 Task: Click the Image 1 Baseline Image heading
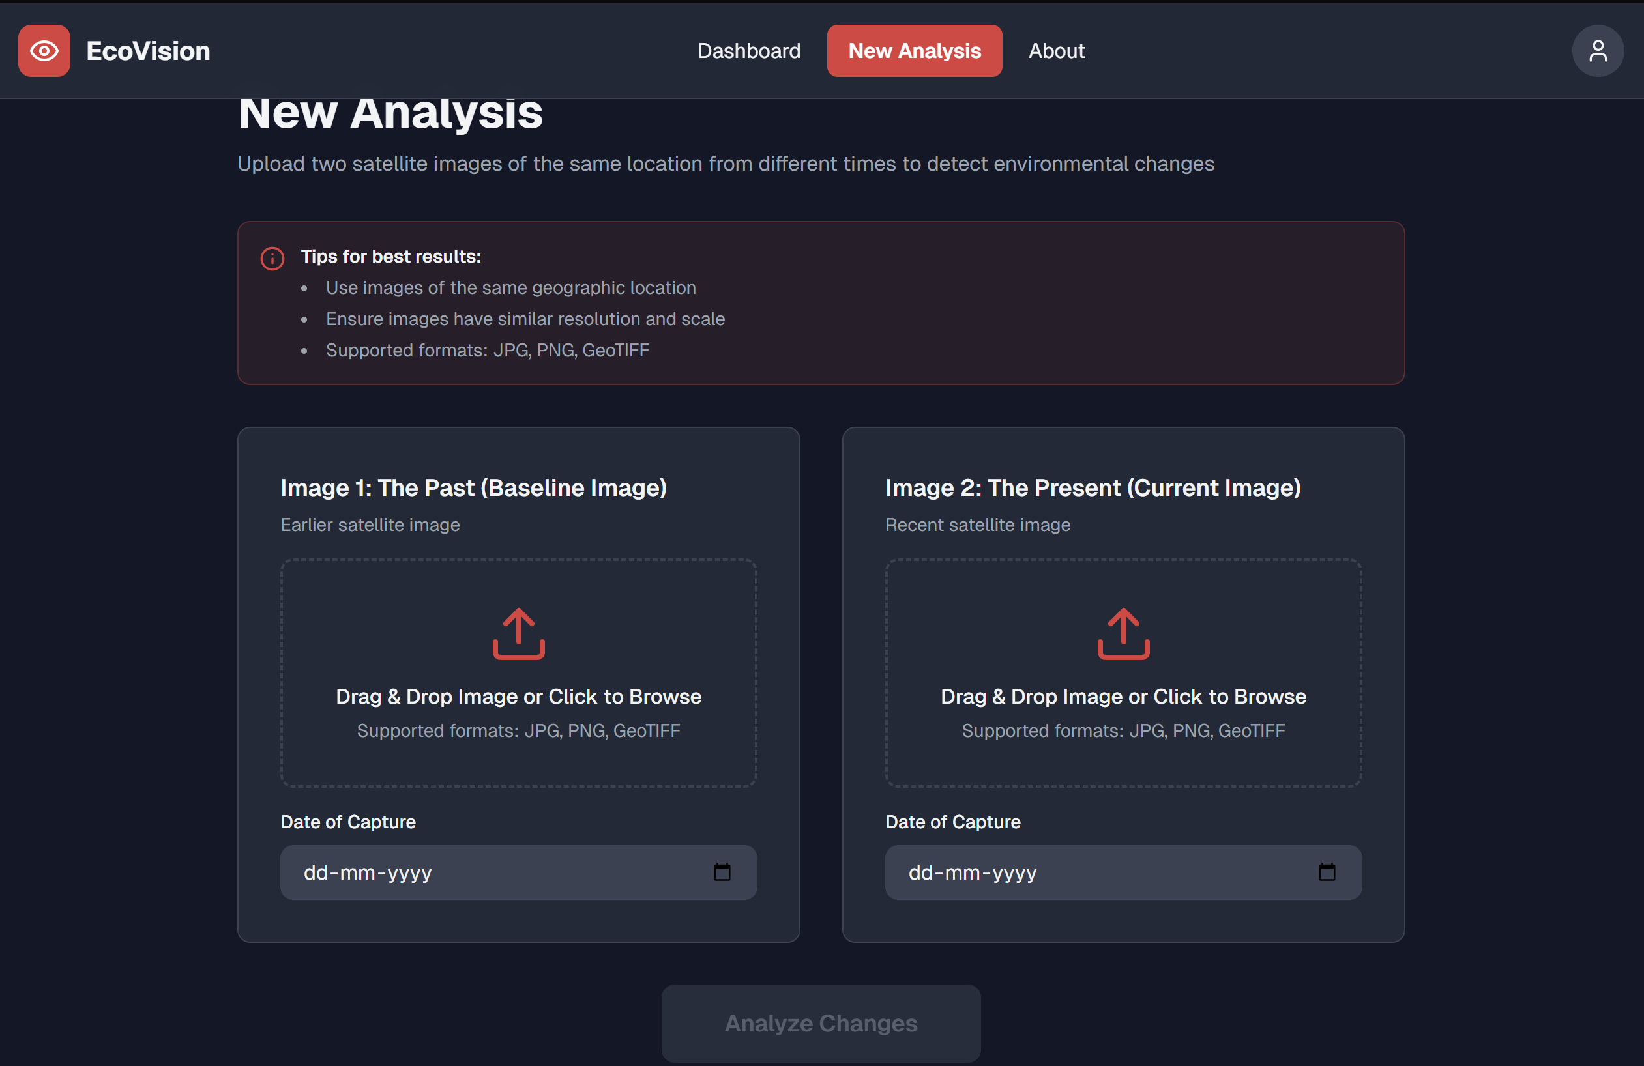[x=473, y=487]
